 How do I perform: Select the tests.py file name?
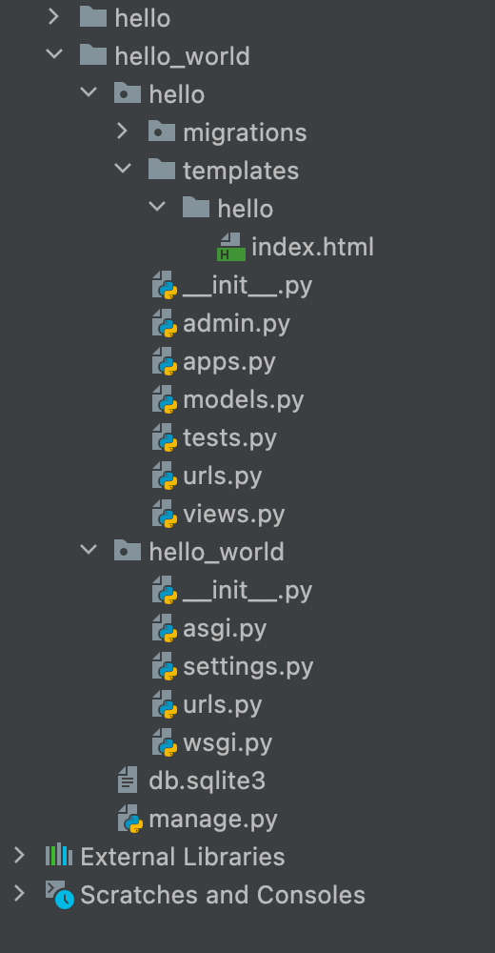click(229, 438)
